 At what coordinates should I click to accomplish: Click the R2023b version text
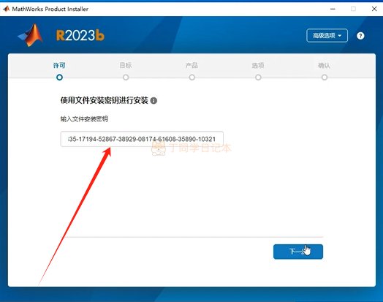80,36
